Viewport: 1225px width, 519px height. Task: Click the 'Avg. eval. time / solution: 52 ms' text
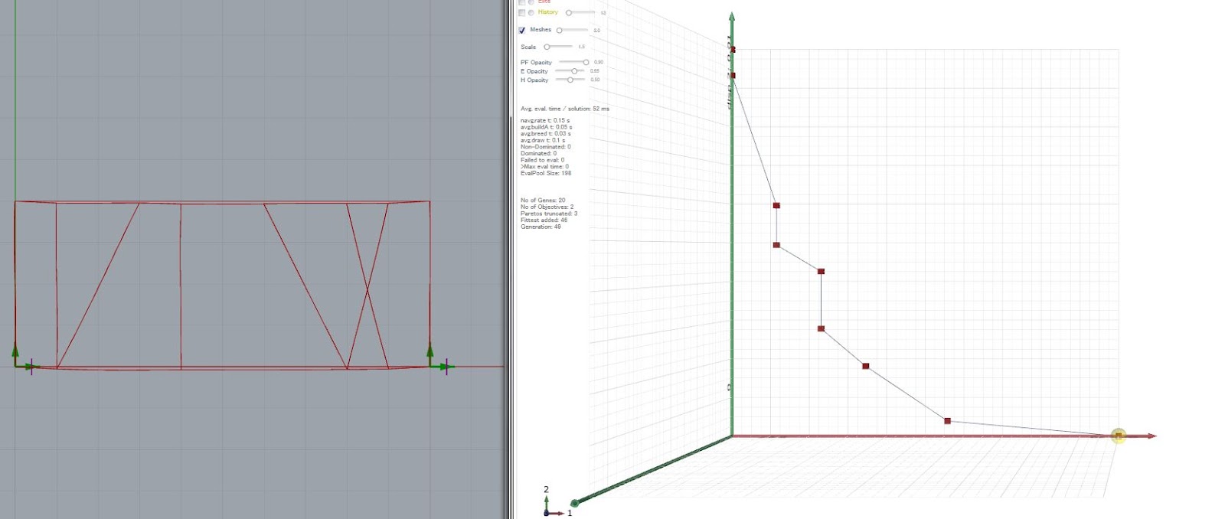click(565, 109)
